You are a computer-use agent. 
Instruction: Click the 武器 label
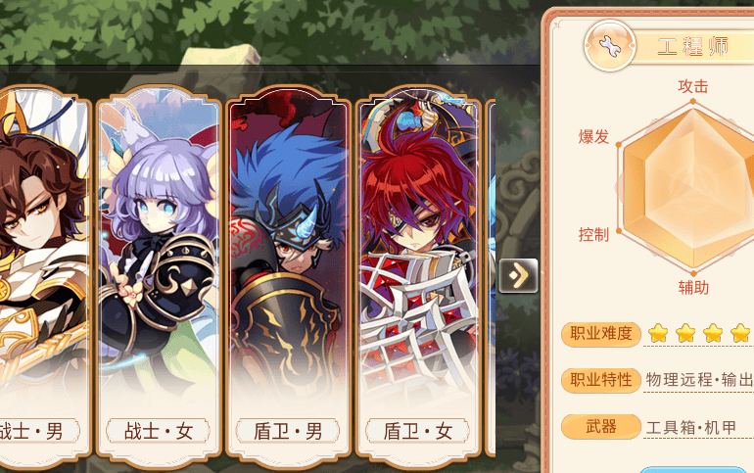tap(601, 426)
